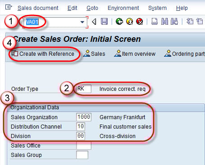This screenshot has height=165, width=205.
Task: Click the red Cancel icon
Action: point(140,22)
